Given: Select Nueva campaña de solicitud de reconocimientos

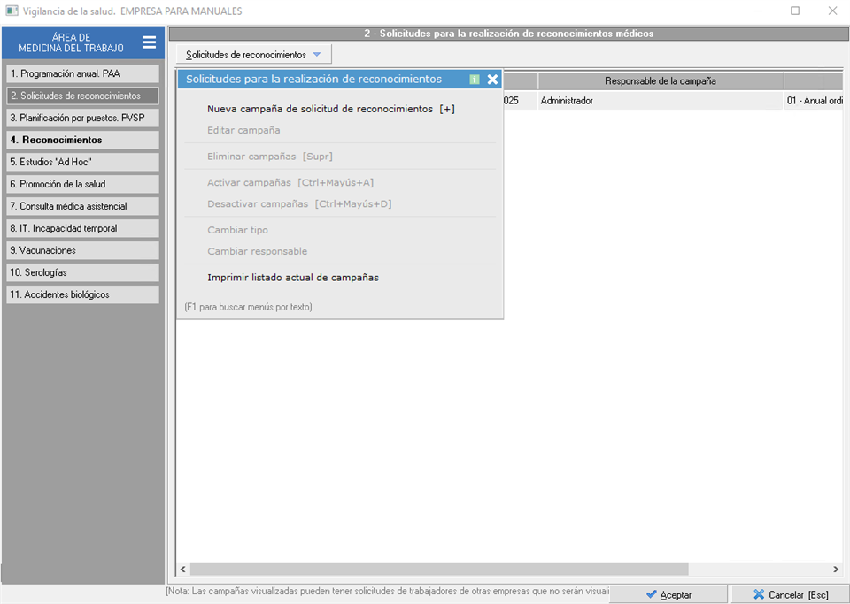Looking at the screenshot, I should 330,110.
